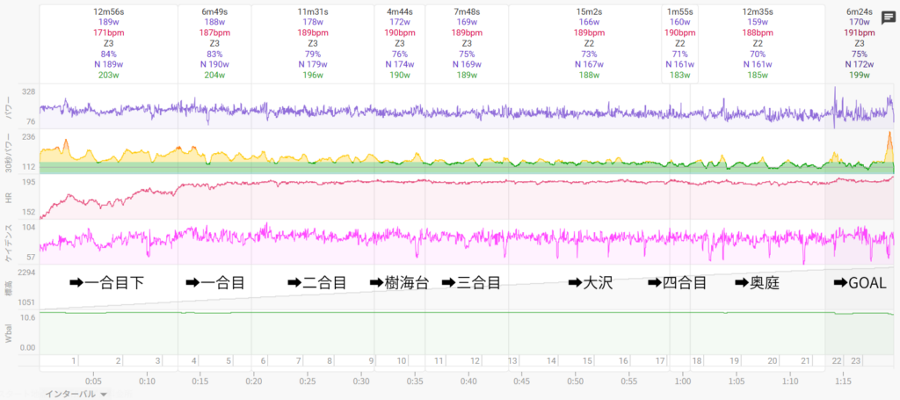The image size is (900, 400).
Task: Click the 1:00 time axis label
Action: pos(683,381)
